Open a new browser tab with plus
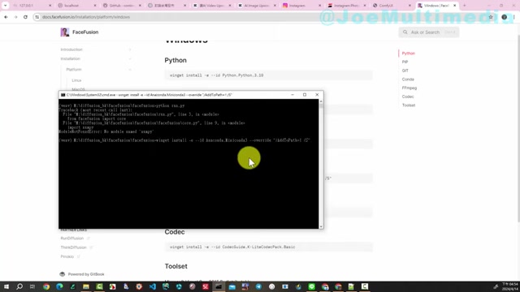 point(464,6)
